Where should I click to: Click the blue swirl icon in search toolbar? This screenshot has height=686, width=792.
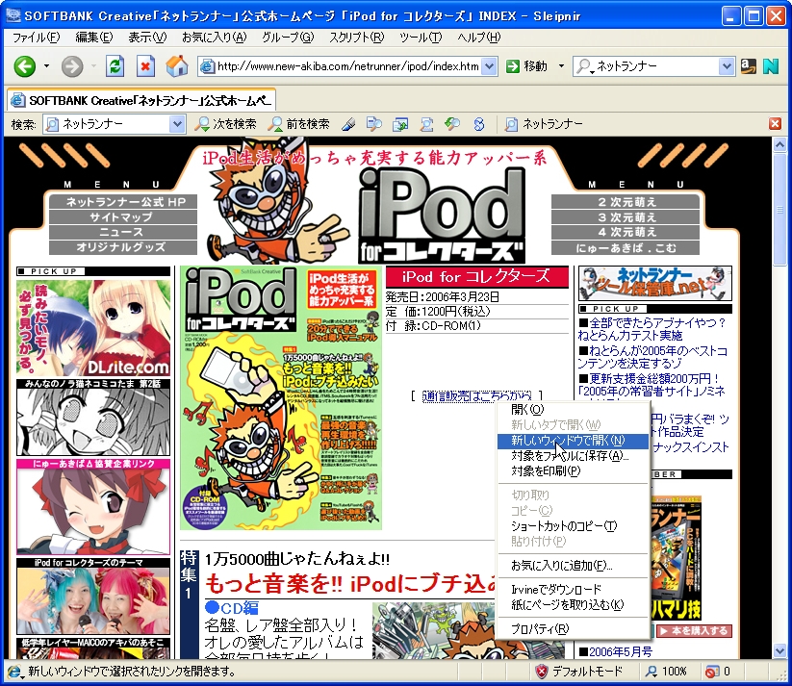pos(479,124)
